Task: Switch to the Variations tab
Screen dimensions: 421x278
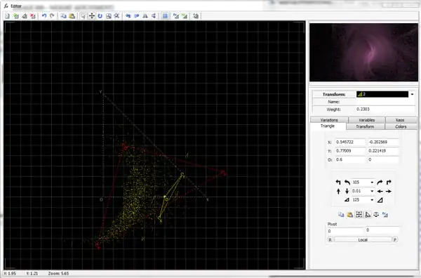Action: pos(329,120)
